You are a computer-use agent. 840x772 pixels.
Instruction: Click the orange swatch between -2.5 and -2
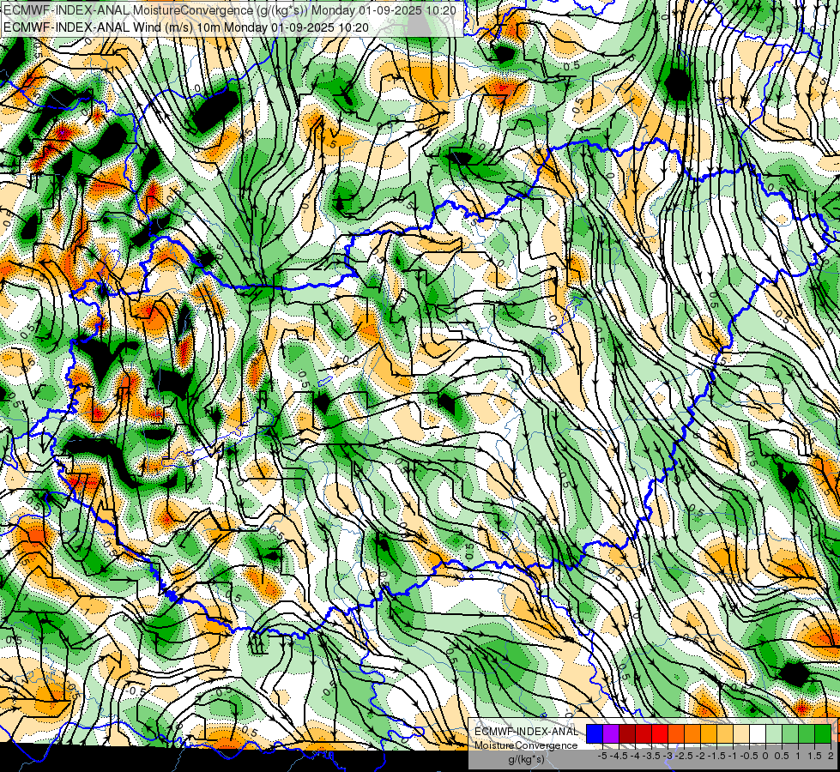(x=692, y=733)
